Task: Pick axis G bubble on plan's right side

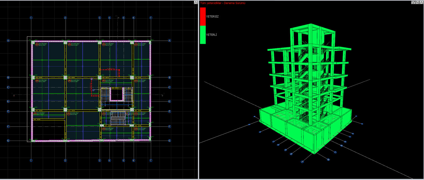Action: [x=170, y=141]
